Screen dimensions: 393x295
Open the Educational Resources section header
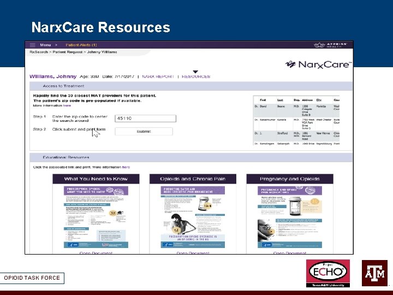[191, 157]
